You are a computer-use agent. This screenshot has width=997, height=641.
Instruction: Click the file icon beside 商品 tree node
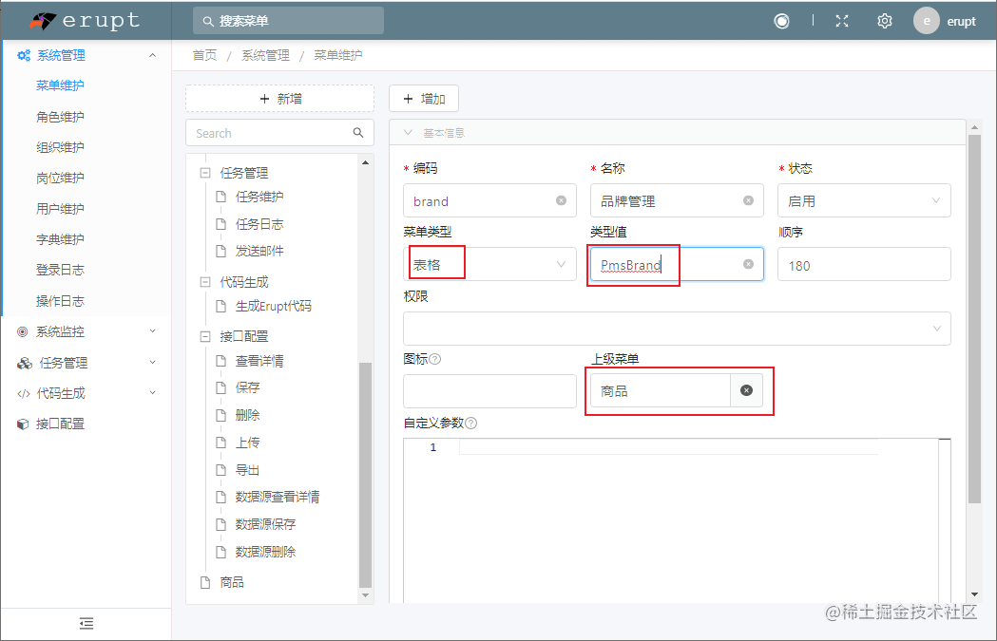pos(205,582)
